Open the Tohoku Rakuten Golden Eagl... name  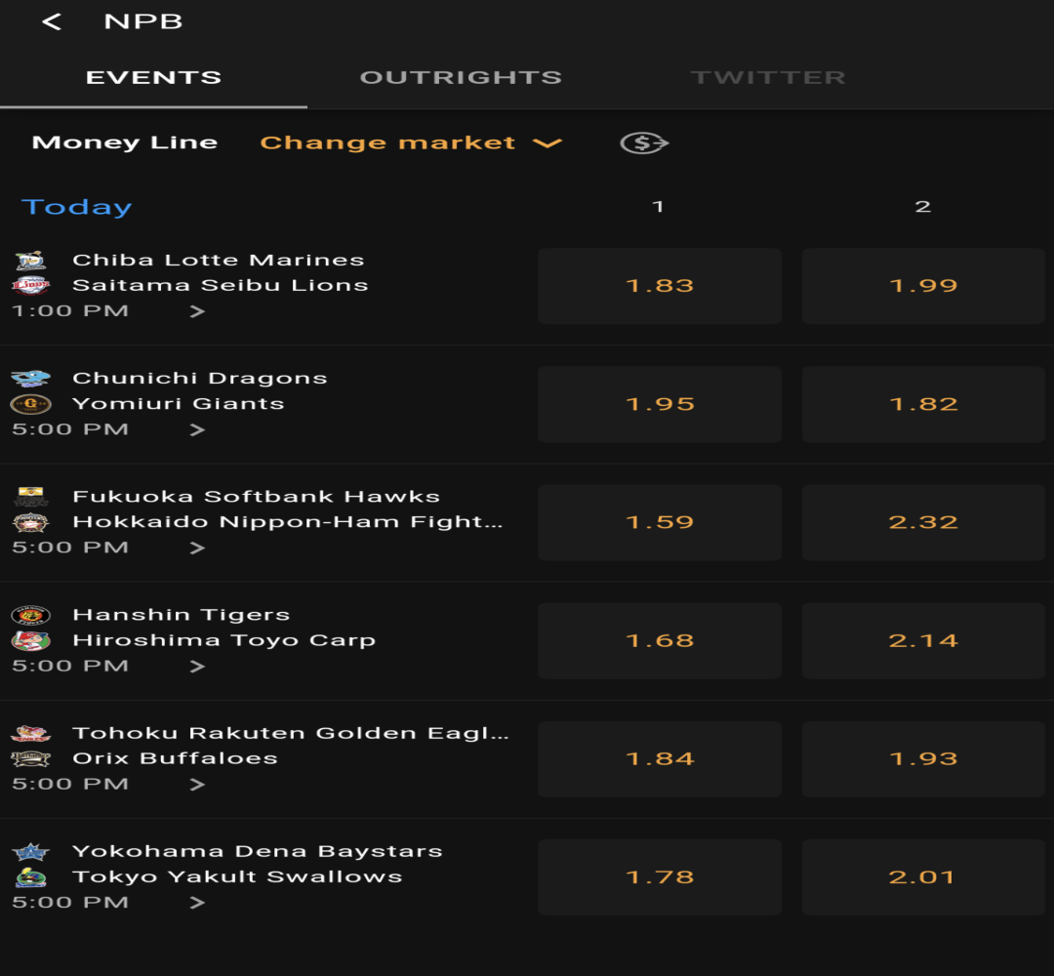click(x=291, y=733)
